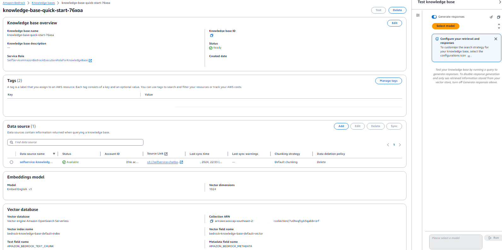Click the Status column header
This screenshot has width=502, height=250.
click(x=67, y=154)
